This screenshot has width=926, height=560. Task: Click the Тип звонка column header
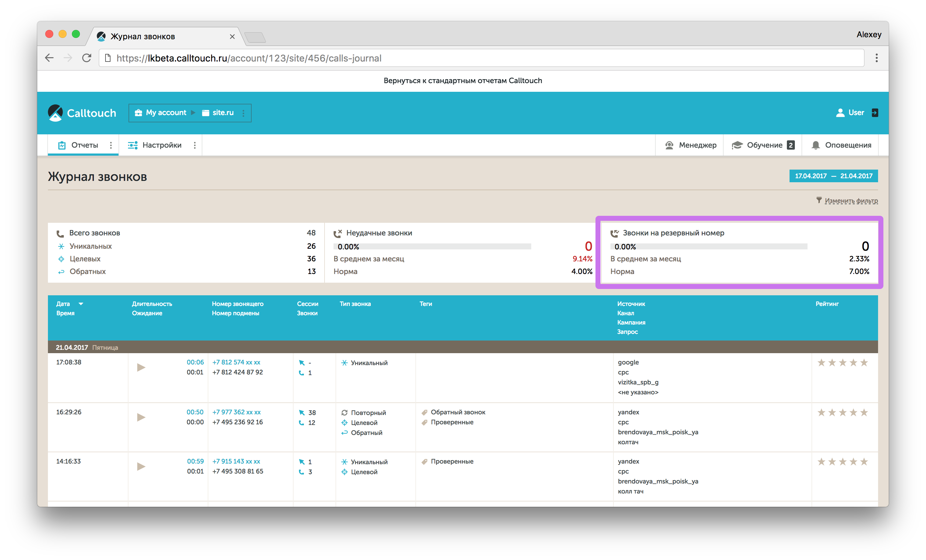point(355,304)
